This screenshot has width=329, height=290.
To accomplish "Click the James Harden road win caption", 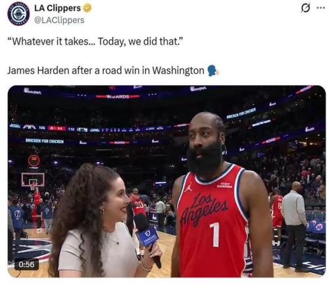I will pos(106,71).
